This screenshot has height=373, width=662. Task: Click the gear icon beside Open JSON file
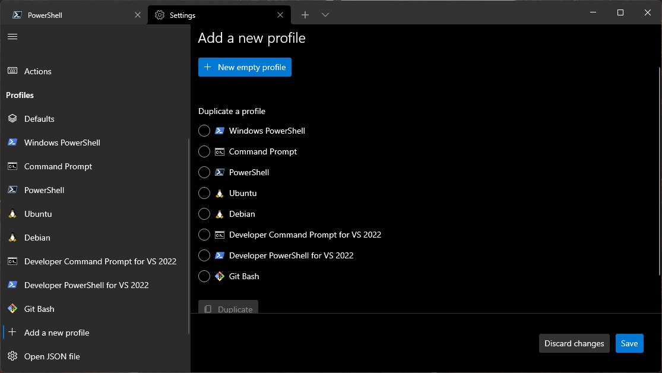click(12, 356)
